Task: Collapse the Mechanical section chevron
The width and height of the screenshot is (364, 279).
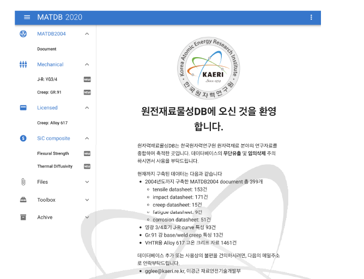Action: [87, 64]
